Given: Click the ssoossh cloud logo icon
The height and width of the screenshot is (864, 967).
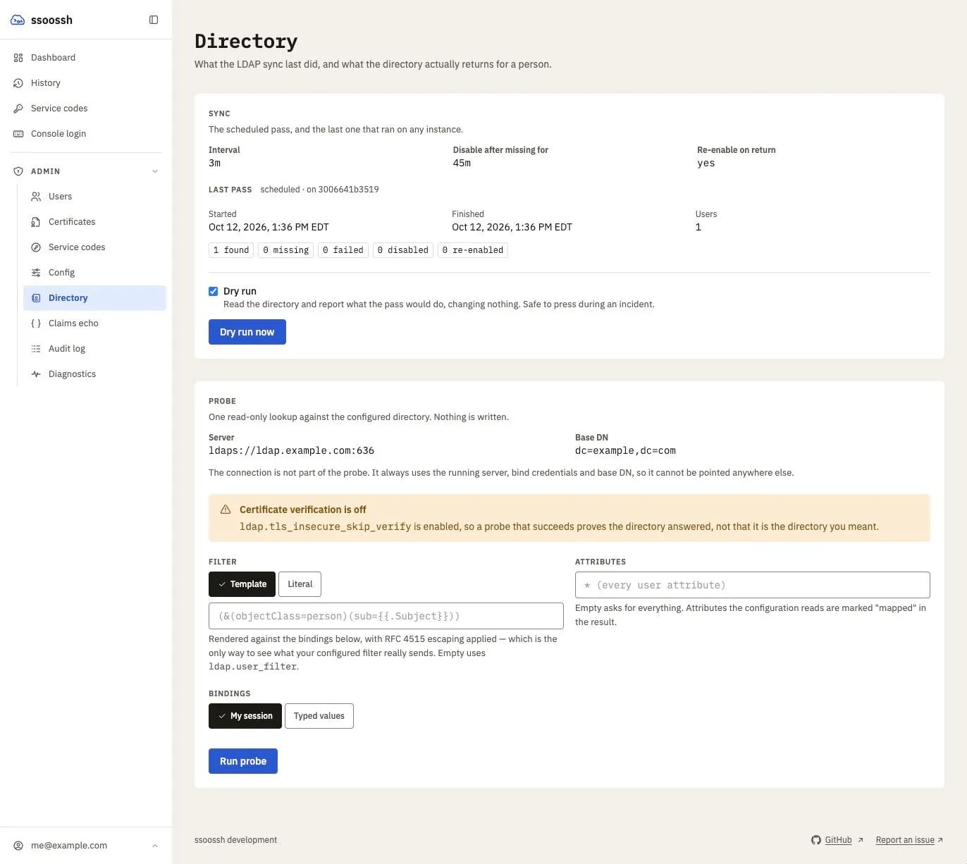Looking at the screenshot, I should (x=18, y=20).
